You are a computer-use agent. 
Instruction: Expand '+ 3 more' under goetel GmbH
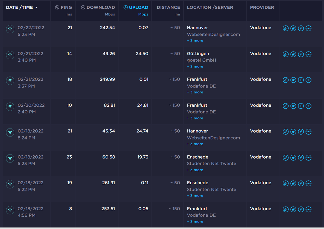click(195, 66)
